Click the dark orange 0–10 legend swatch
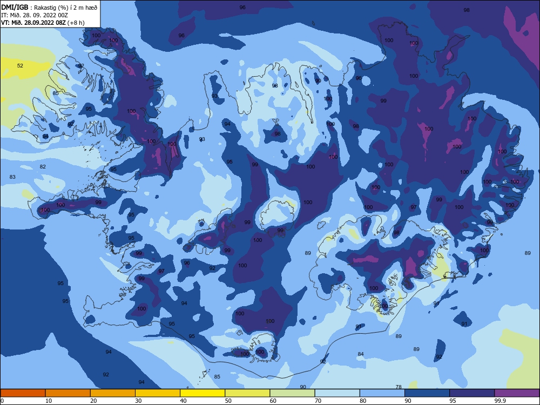 pyautogui.click(x=23, y=393)
